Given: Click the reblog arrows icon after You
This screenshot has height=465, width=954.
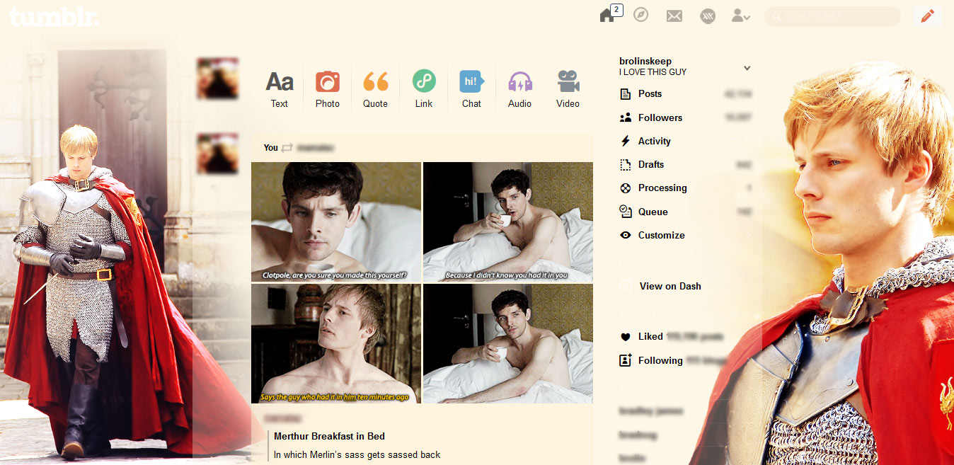Looking at the screenshot, I should pos(287,148).
